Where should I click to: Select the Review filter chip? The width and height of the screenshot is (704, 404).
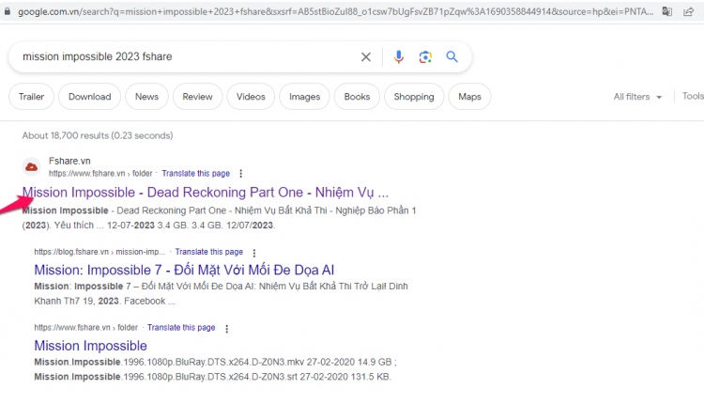pos(197,97)
